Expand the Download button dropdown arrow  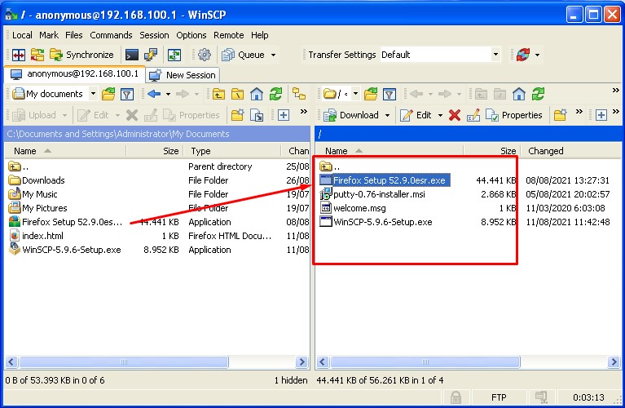[x=386, y=115]
